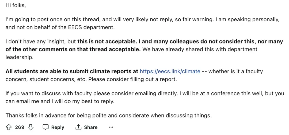The height and width of the screenshot is (135, 289).
Task: Open the three-dot more options menu
Action: point(111,127)
